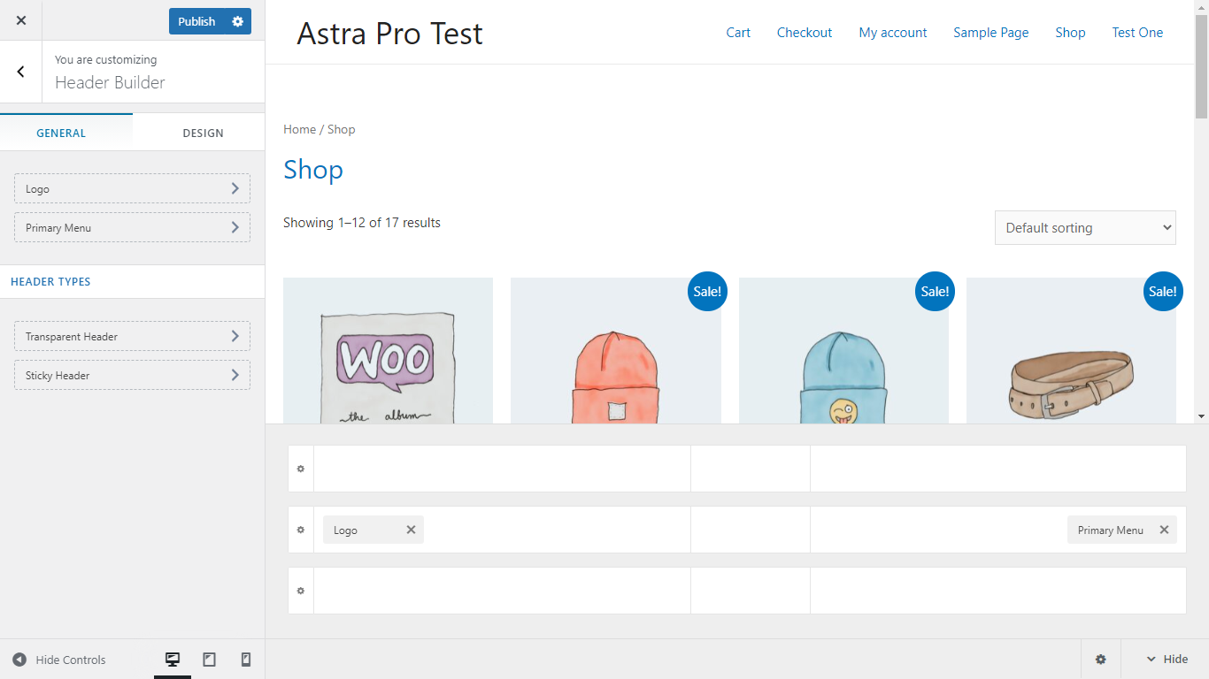Click the HEADER TYPES section heading
Image resolution: width=1209 pixels, height=679 pixels.
coord(50,281)
